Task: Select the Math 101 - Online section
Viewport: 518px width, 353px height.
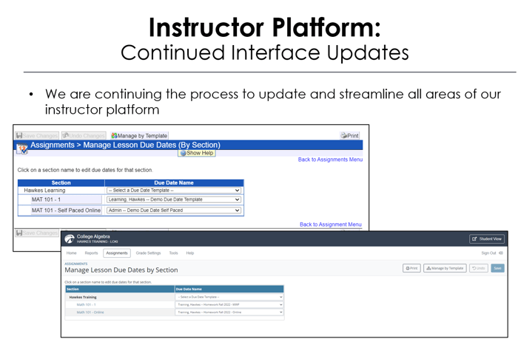Action: pyautogui.click(x=90, y=312)
